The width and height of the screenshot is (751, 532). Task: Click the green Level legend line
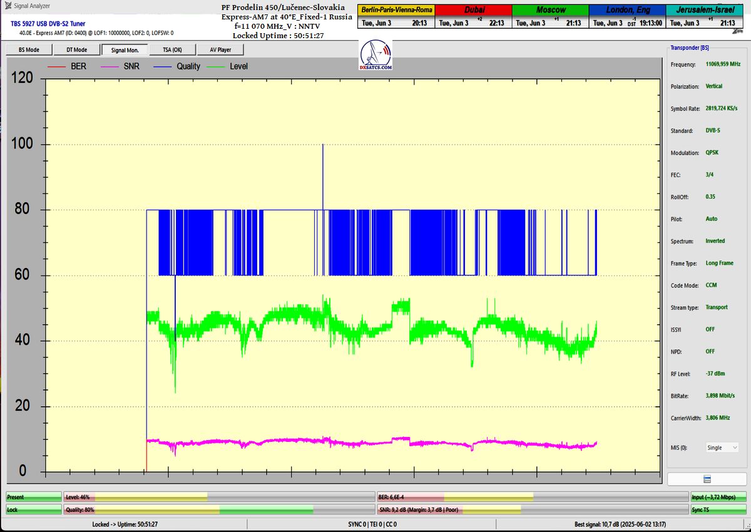215,66
